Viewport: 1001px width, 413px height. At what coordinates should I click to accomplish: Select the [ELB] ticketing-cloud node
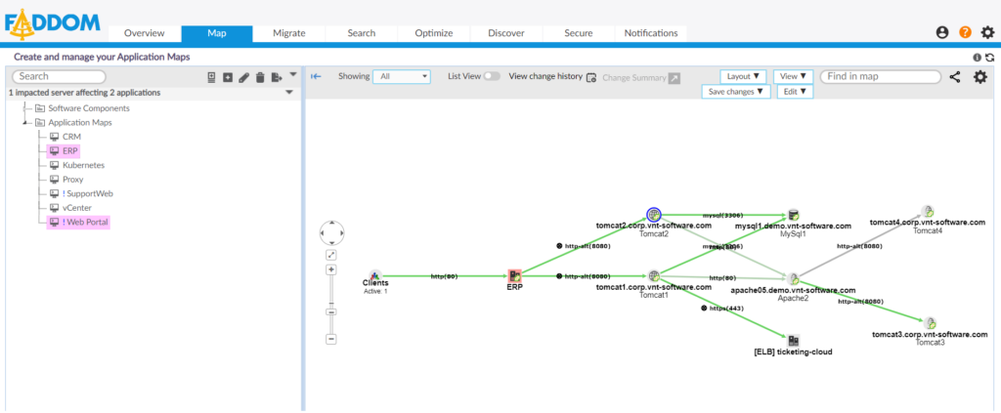point(794,341)
